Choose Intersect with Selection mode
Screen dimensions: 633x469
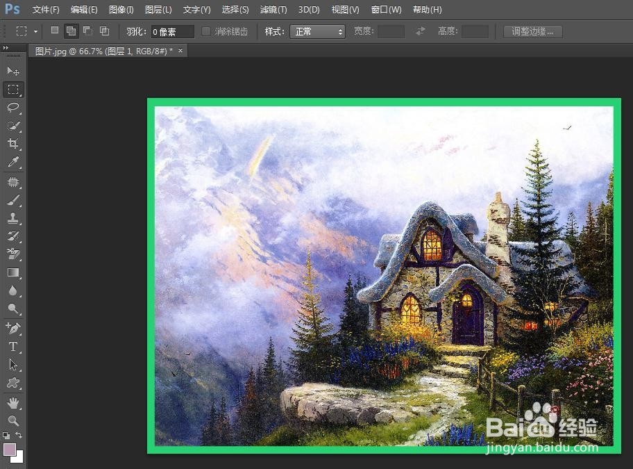pyautogui.click(x=105, y=31)
